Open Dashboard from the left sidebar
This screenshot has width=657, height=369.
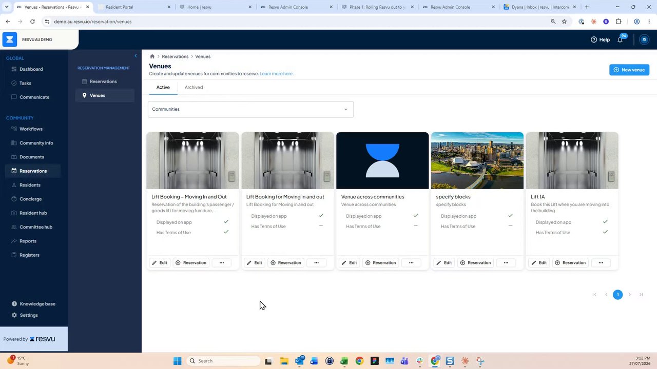coord(31,69)
